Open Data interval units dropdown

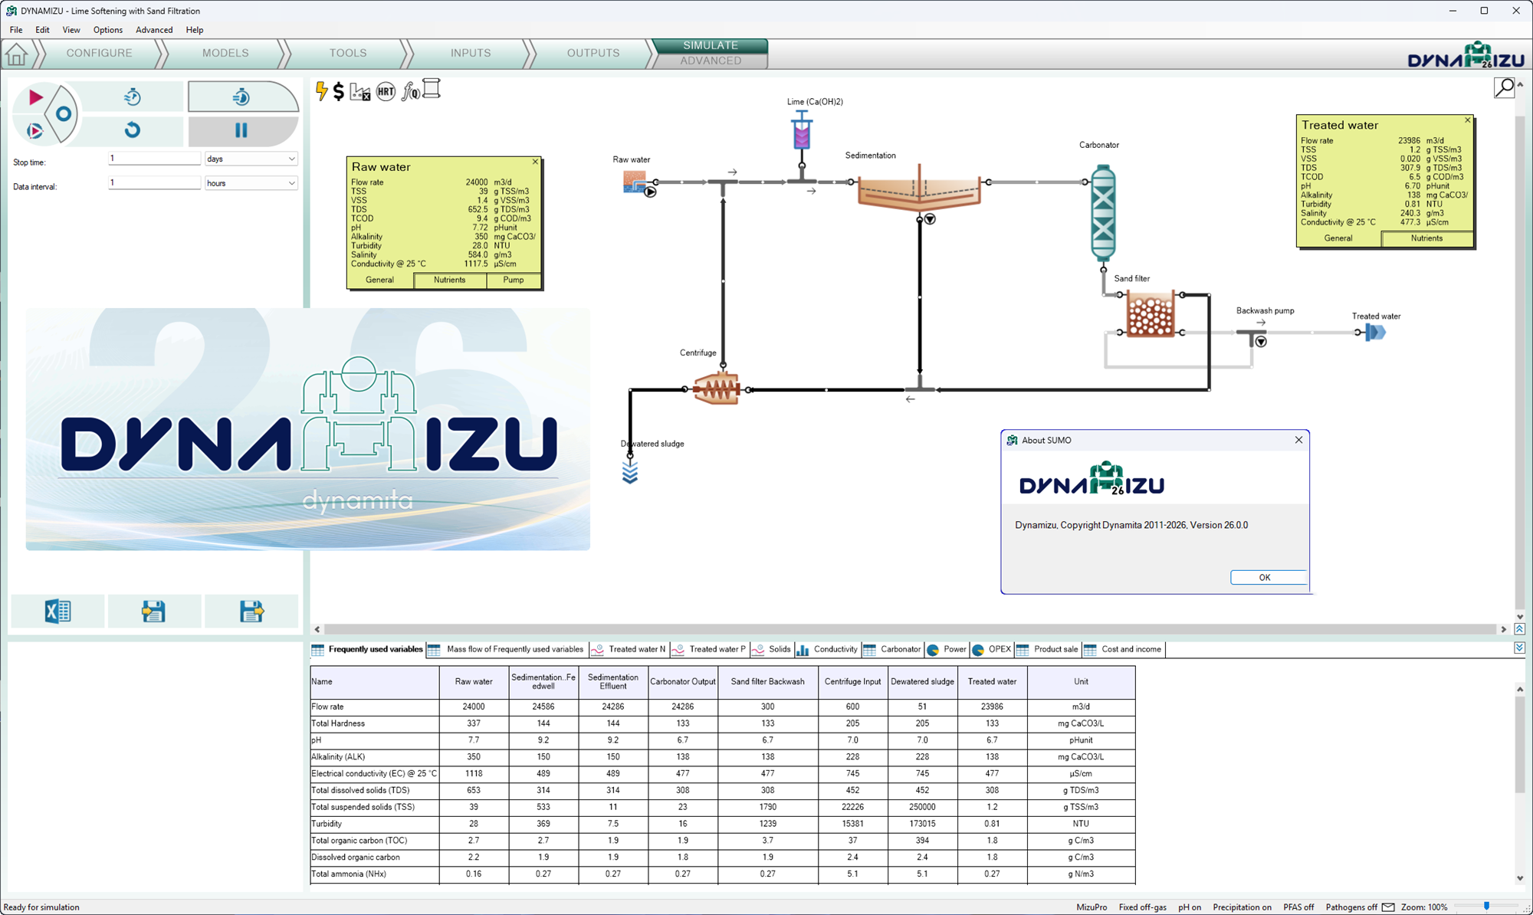coord(251,183)
